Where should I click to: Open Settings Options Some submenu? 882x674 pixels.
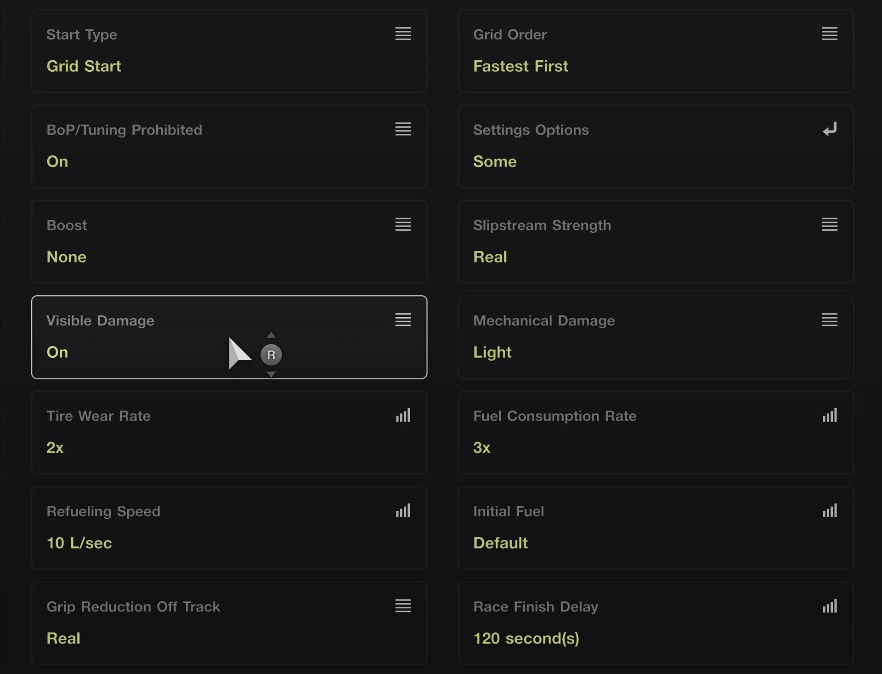click(495, 161)
